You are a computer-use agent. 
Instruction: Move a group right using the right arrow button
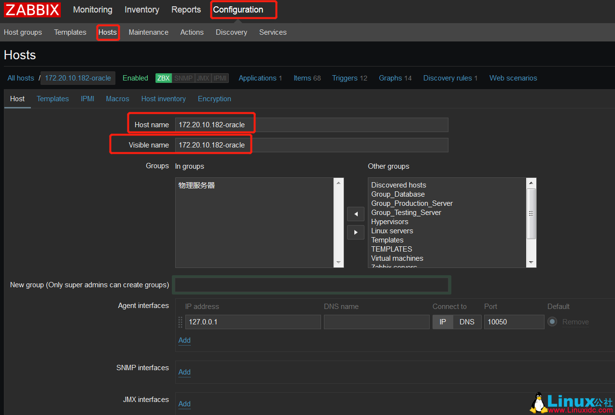tap(356, 232)
